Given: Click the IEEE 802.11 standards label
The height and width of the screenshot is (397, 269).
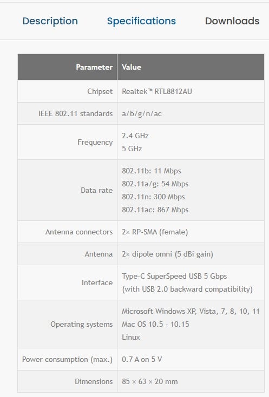Looking at the screenshot, I should pyautogui.click(x=75, y=113).
